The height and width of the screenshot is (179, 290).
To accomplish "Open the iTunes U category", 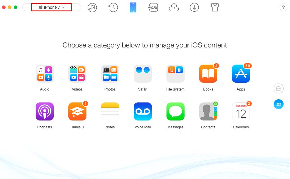I will click(x=77, y=111).
